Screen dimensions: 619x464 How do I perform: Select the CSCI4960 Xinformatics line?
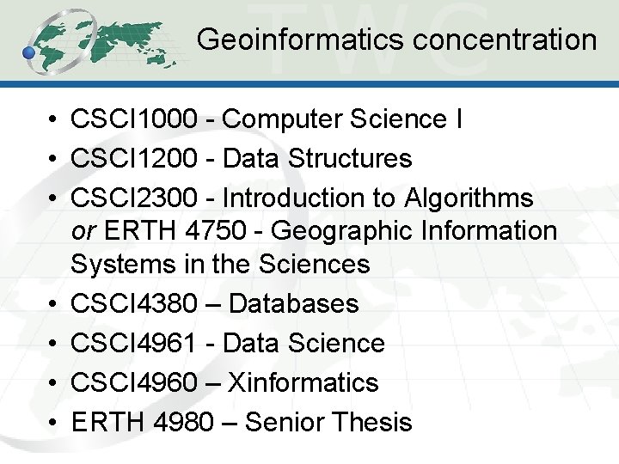click(x=224, y=382)
